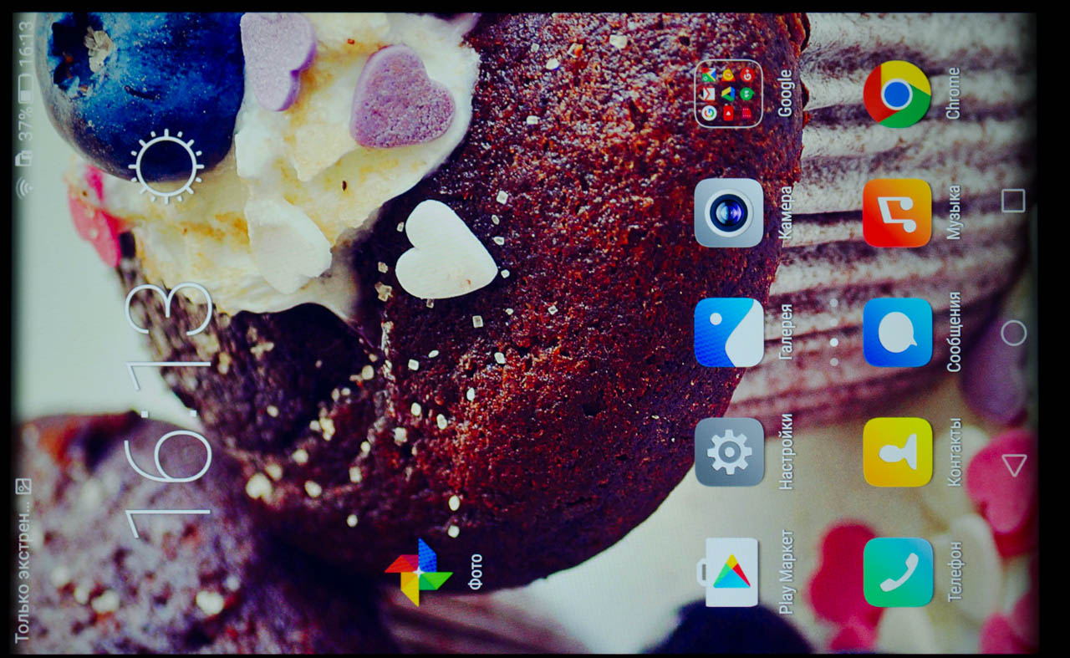The image size is (1070, 658).
Task: Open the Контакты contacts app
Action: [897, 452]
